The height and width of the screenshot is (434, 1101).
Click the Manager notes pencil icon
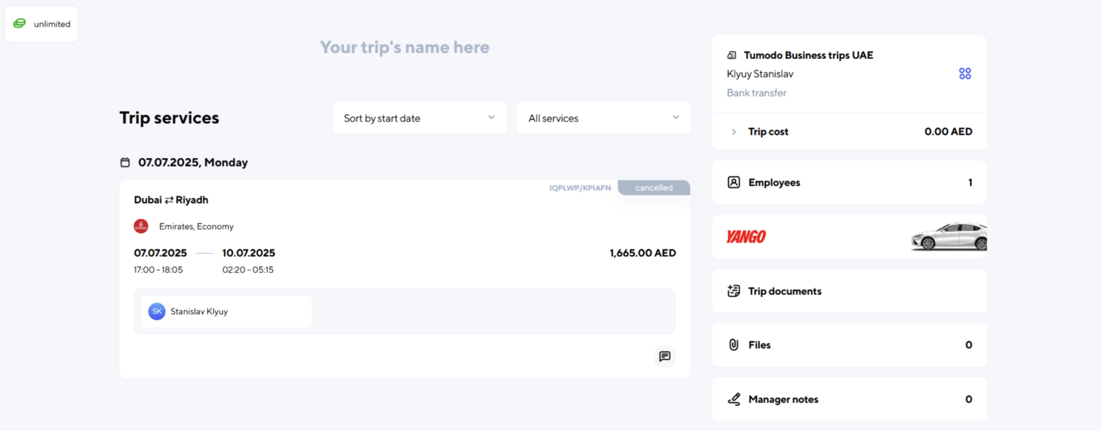pyautogui.click(x=734, y=399)
